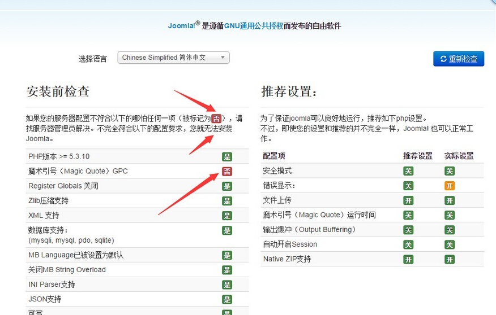Click the 是 badge for XML 支持

tap(227, 216)
